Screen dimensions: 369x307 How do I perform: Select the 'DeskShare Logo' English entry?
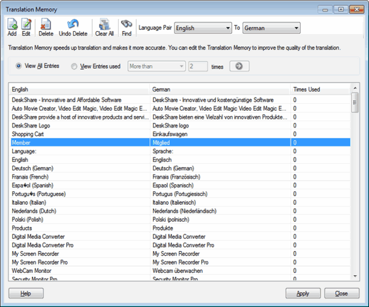[31, 126]
